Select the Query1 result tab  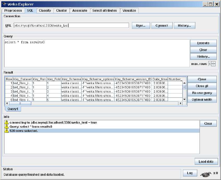(x=13, y=109)
